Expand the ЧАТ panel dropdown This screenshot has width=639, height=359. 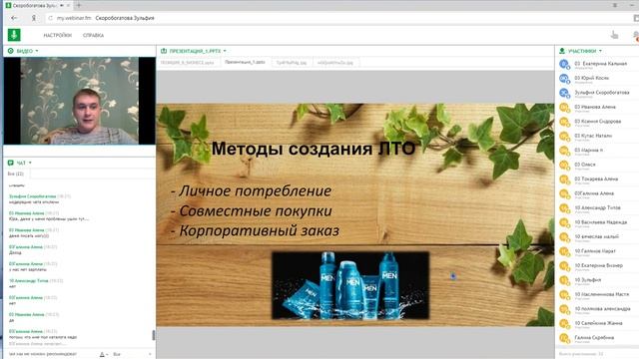30,163
